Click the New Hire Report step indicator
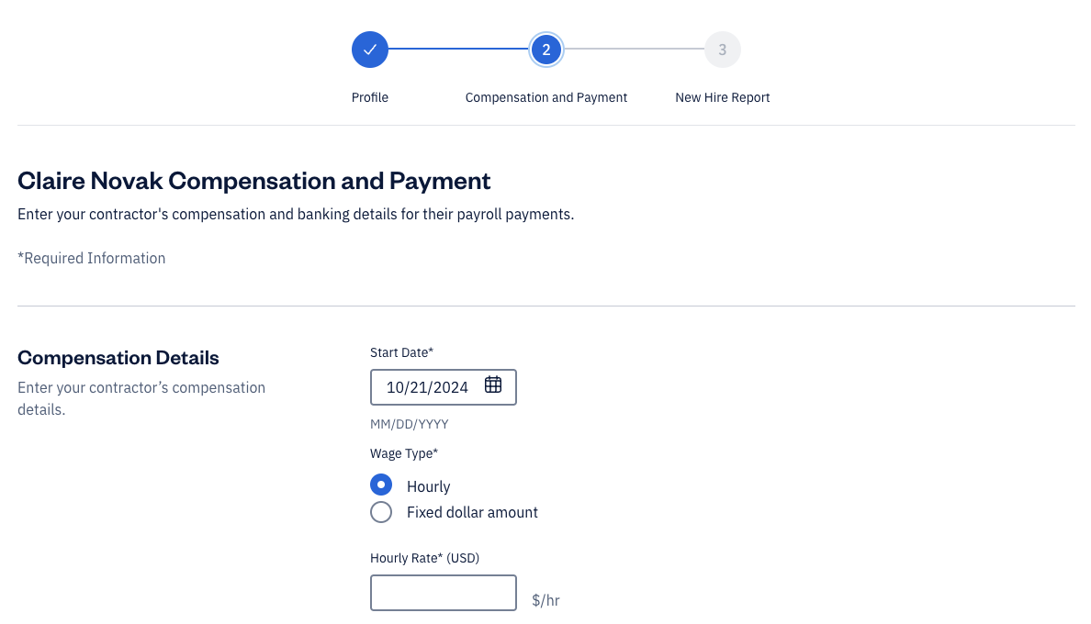This screenshot has height=624, width=1091. click(x=722, y=50)
